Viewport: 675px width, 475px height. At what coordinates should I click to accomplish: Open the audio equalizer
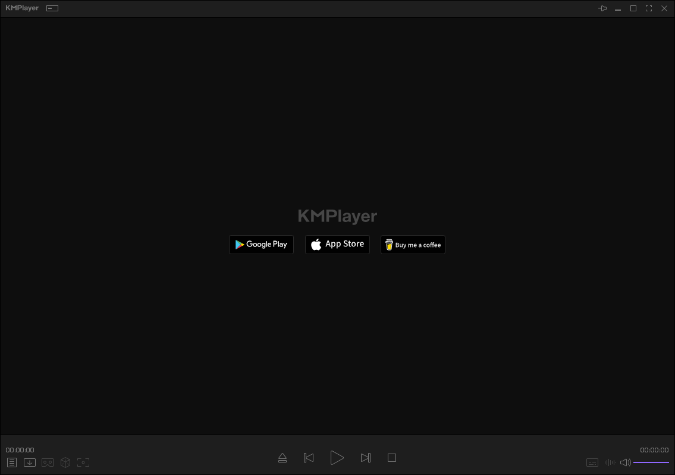610,462
